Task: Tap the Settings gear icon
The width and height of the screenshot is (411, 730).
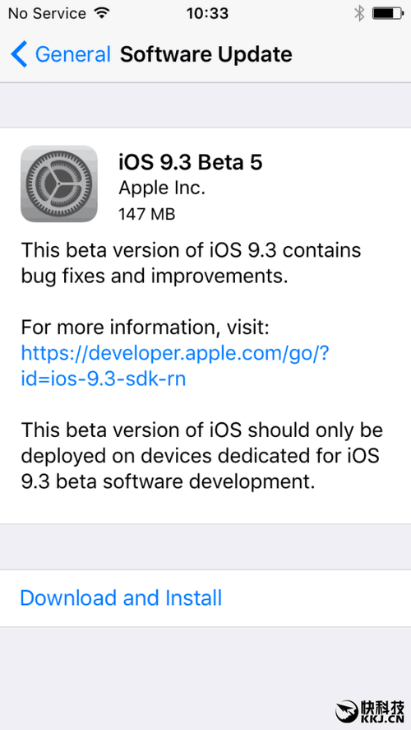Action: [59, 184]
